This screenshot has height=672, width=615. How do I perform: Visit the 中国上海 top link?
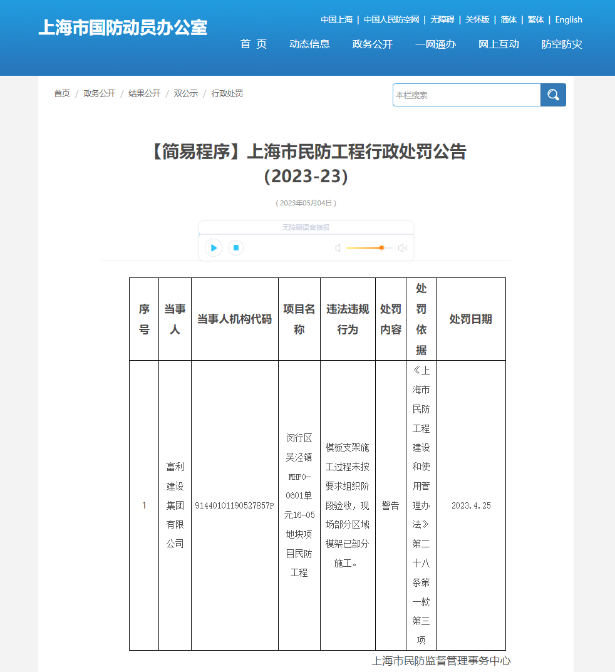336,19
